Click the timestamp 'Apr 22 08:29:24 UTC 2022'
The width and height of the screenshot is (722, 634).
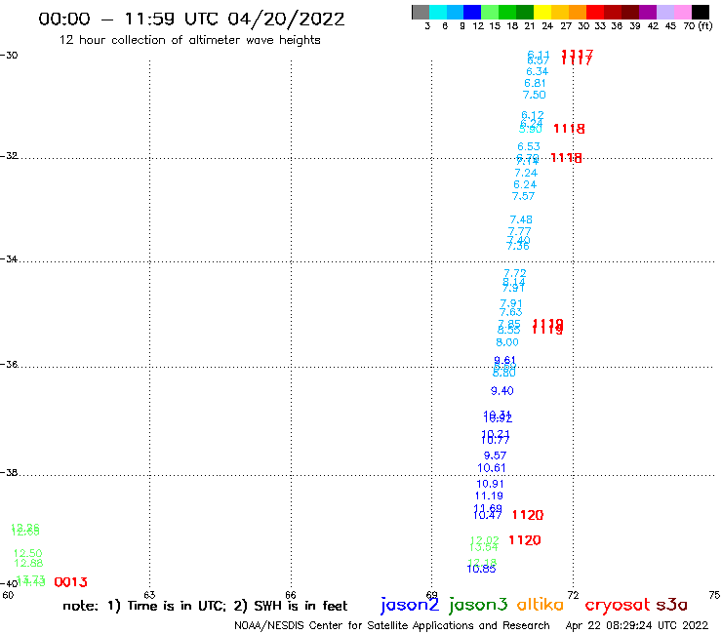pyautogui.click(x=637, y=625)
